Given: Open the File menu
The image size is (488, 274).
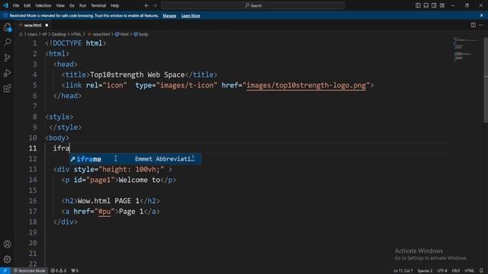Looking at the screenshot, I should pyautogui.click(x=16, y=5).
